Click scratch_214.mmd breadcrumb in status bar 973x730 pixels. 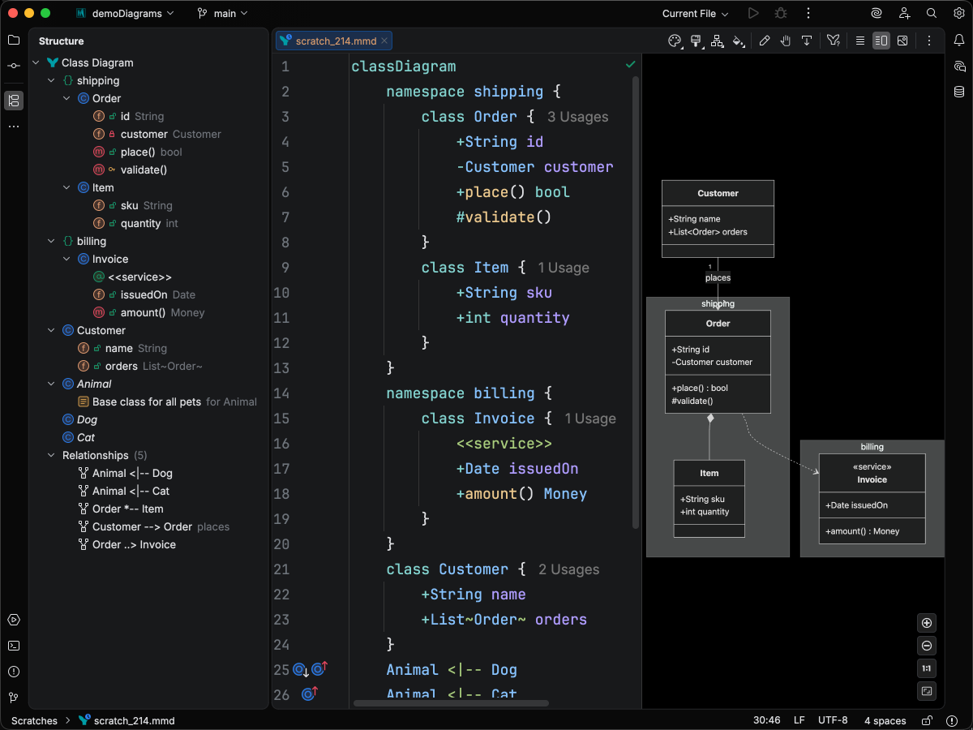pos(126,720)
